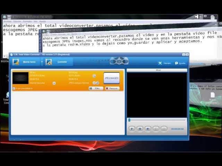
Task: Pause the preview video
Action: (x=140, y=129)
